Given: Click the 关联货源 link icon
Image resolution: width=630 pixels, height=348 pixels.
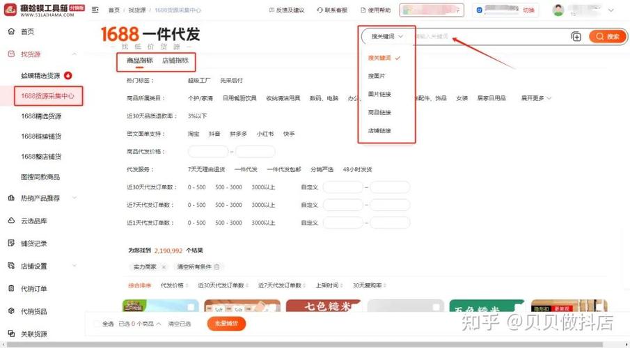Looking at the screenshot, I should (x=11, y=333).
